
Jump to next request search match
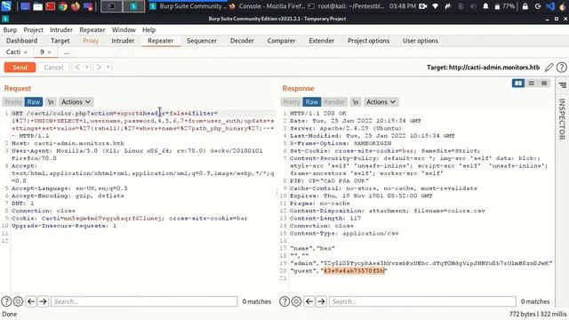tap(43, 301)
